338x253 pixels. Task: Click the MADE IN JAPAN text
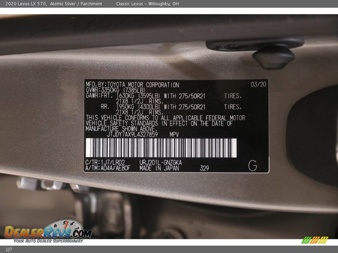[159, 168]
